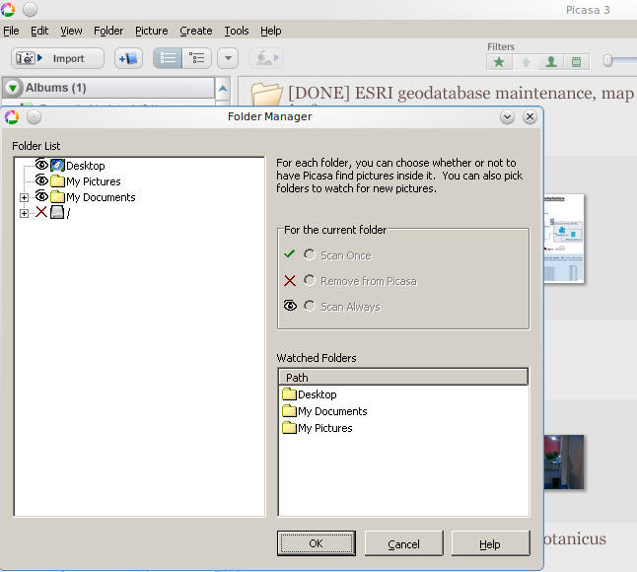The width and height of the screenshot is (637, 572).
Task: Open the Create menu
Action: (196, 31)
